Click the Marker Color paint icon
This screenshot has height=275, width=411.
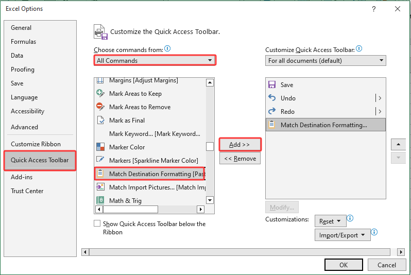click(100, 147)
